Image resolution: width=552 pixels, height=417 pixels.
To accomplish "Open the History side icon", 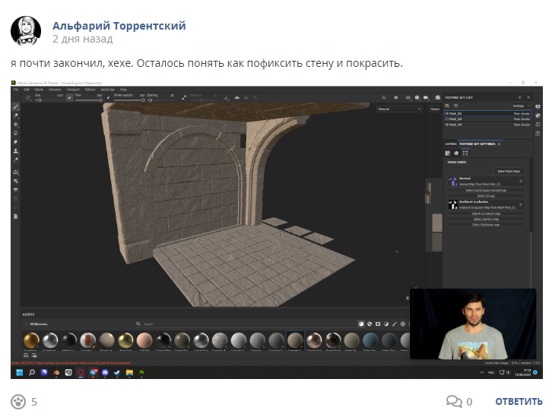I will 538,124.
